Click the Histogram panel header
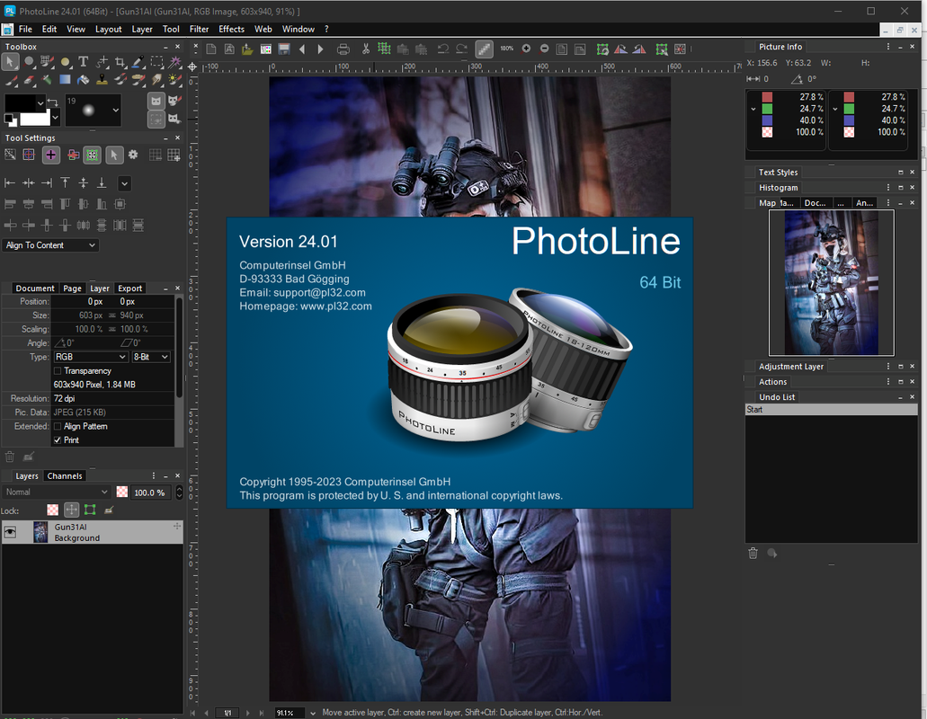The image size is (927, 719). [x=778, y=188]
